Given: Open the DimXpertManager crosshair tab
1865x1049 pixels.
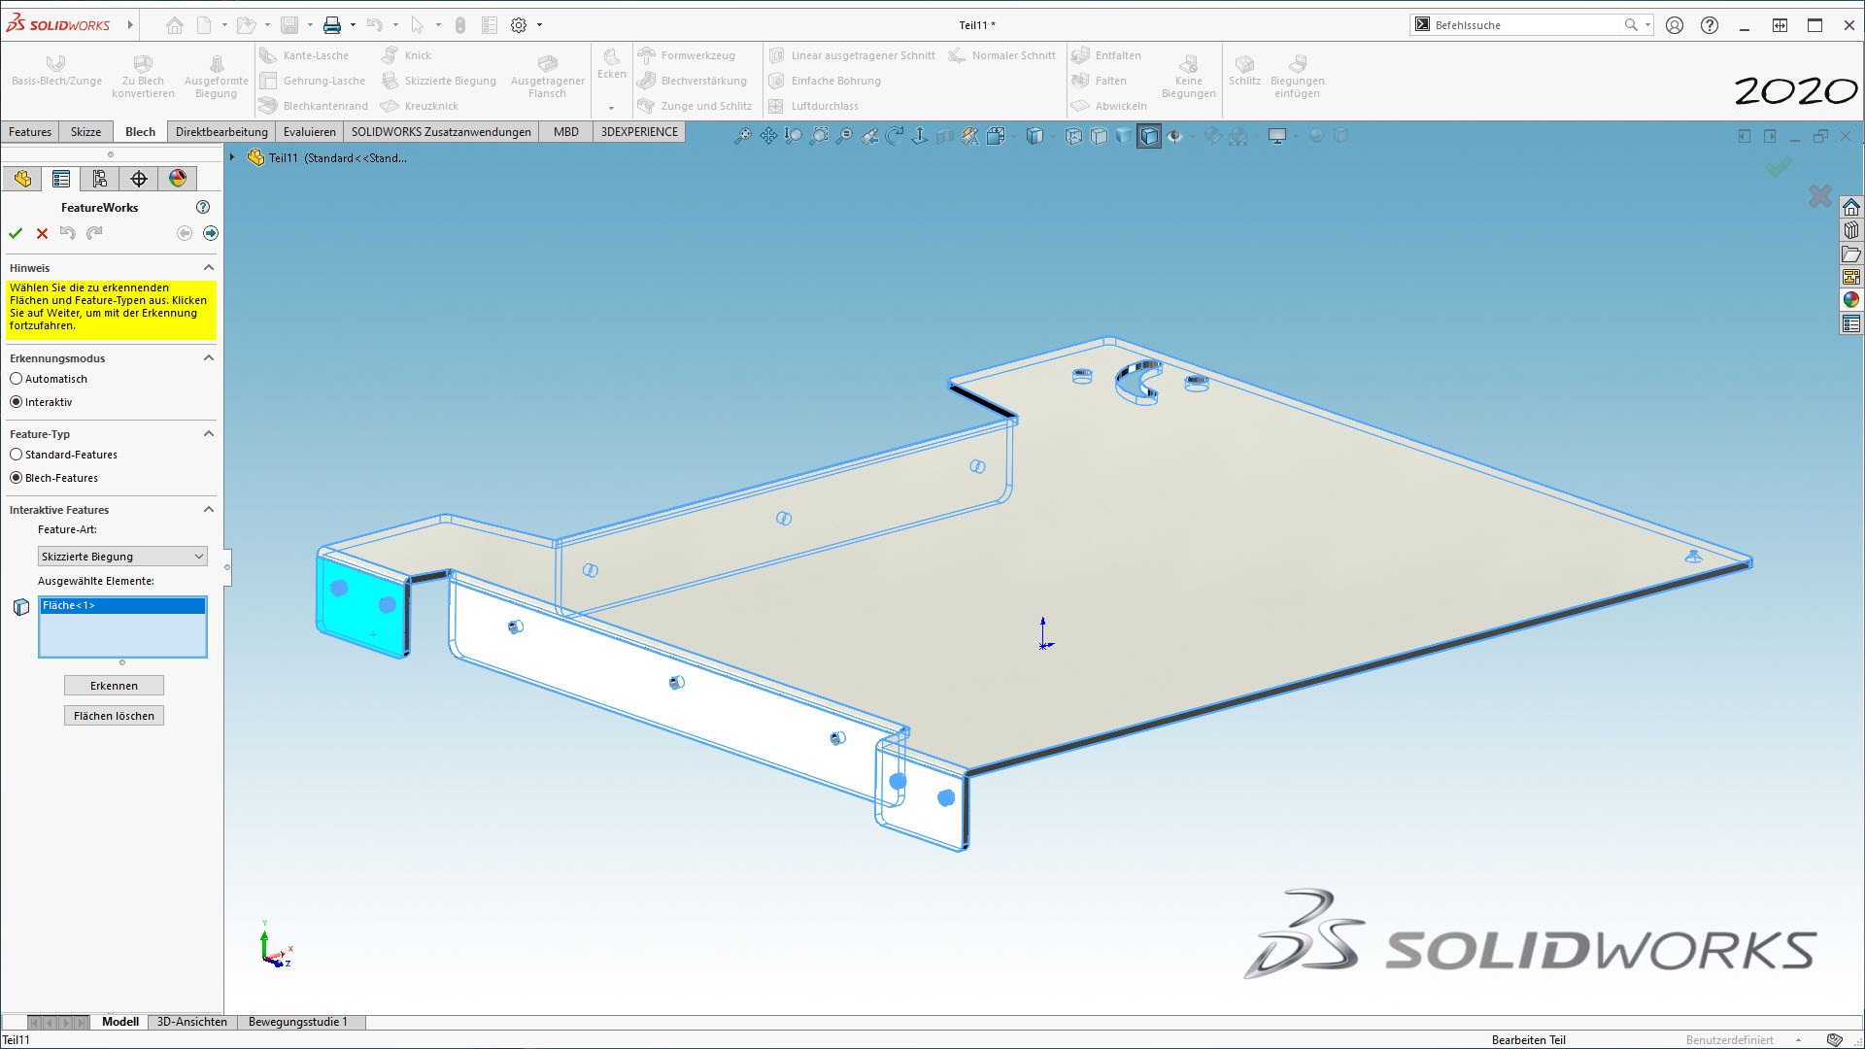Looking at the screenshot, I should (x=139, y=179).
